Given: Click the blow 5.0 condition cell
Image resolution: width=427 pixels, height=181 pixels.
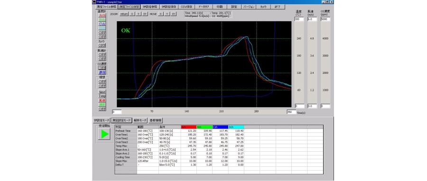Looking at the screenshot, I should pos(170,165).
